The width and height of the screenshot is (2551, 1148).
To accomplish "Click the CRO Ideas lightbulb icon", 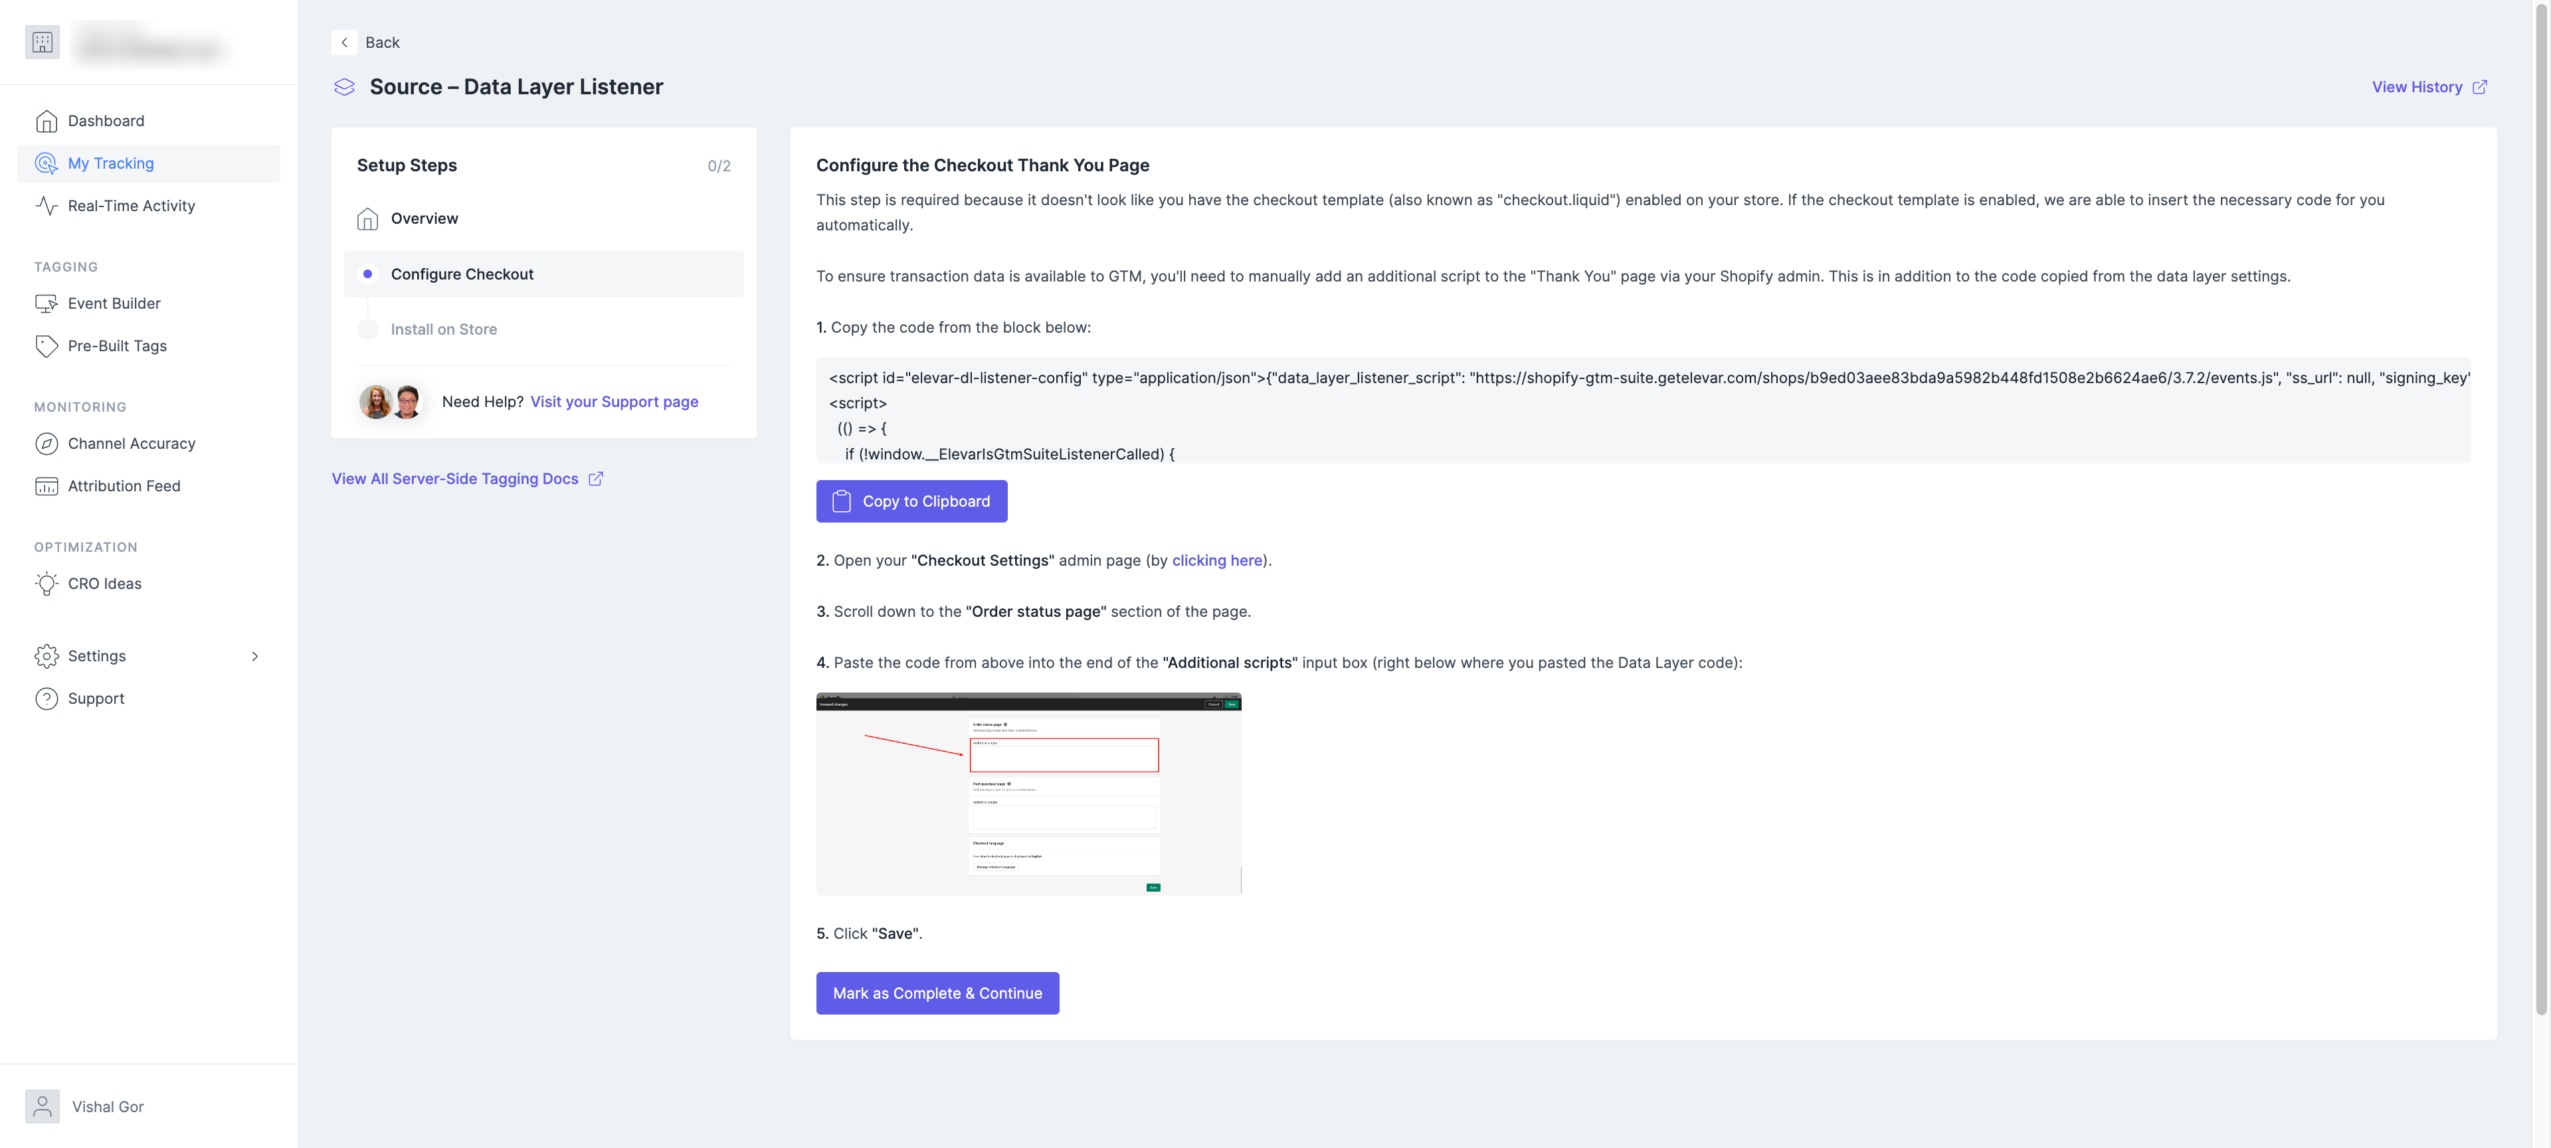I will (47, 584).
